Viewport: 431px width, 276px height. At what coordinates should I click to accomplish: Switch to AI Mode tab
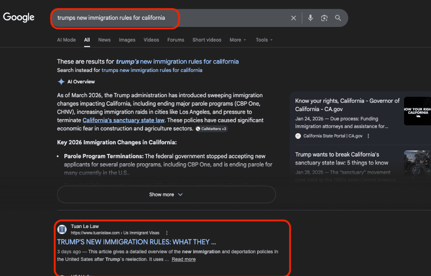point(66,40)
